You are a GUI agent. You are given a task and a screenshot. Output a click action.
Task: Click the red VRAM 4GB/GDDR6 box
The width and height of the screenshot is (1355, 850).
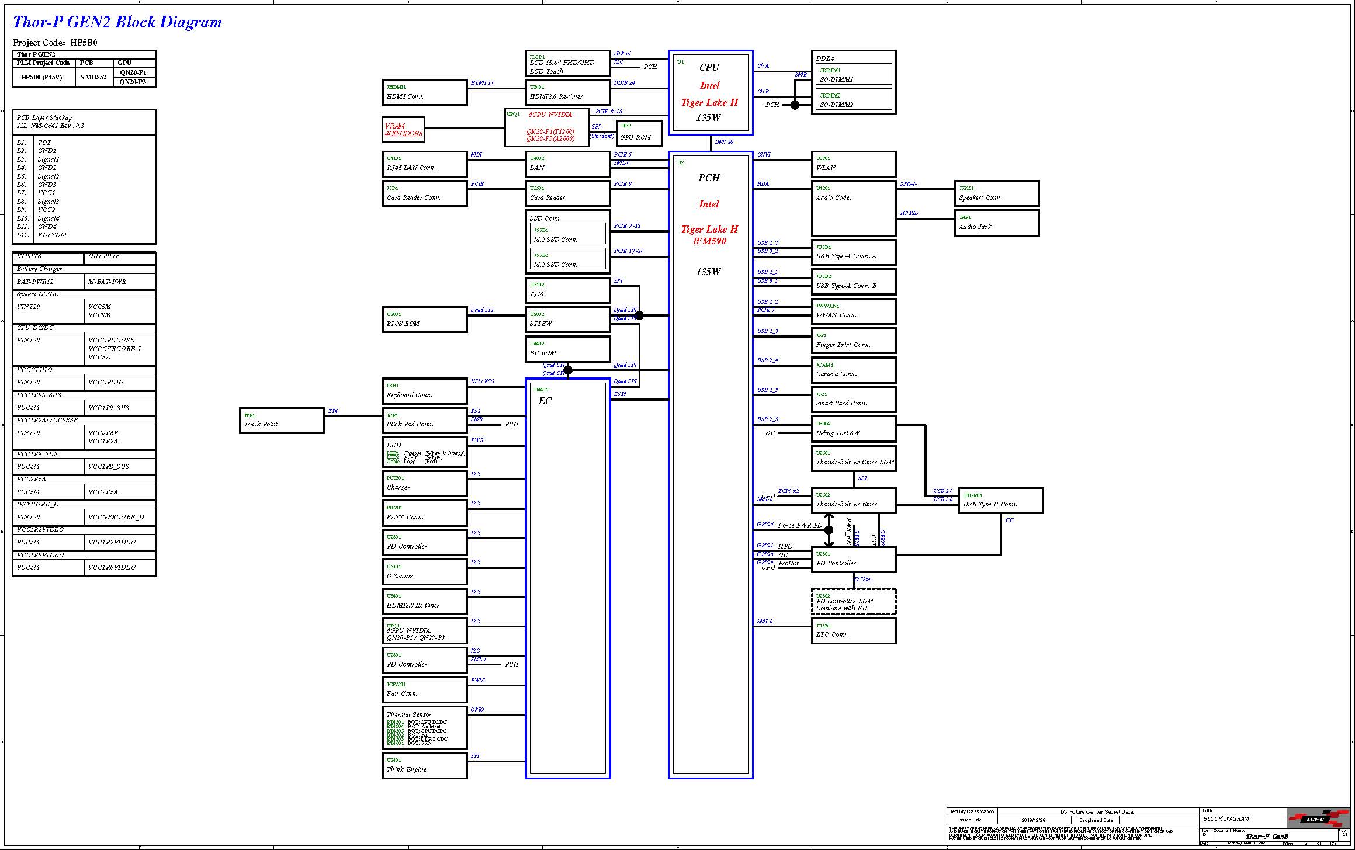click(403, 130)
